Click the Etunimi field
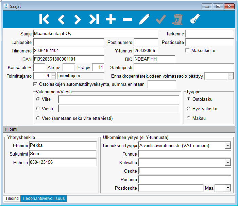This screenshot has height=206, width=238. (x=63, y=145)
